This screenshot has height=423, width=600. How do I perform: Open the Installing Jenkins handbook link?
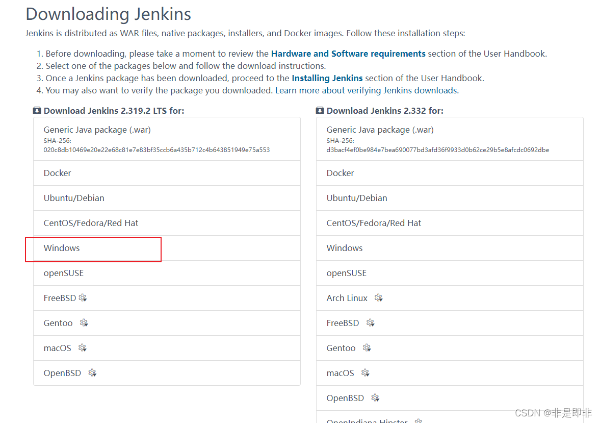[327, 78]
